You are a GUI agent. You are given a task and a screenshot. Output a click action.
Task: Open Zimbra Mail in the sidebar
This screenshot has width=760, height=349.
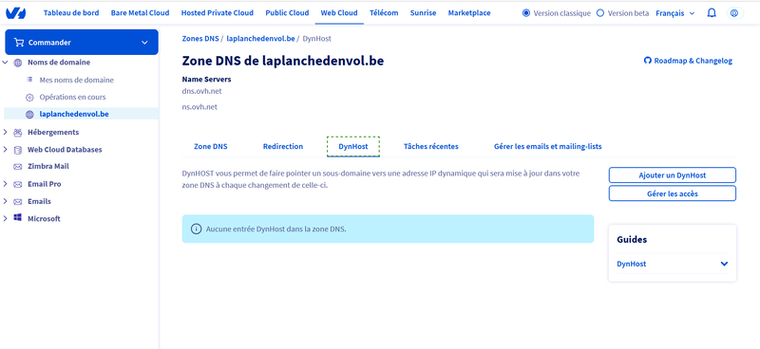coord(48,167)
